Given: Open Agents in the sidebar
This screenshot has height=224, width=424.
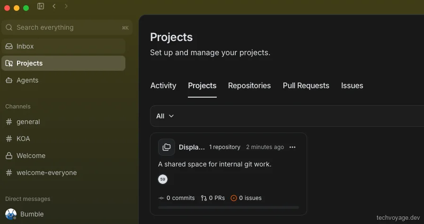Looking at the screenshot, I should (63, 80).
